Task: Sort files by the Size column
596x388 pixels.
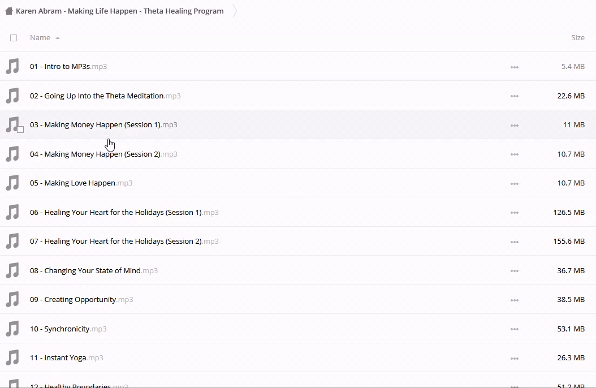Action: pyautogui.click(x=577, y=38)
